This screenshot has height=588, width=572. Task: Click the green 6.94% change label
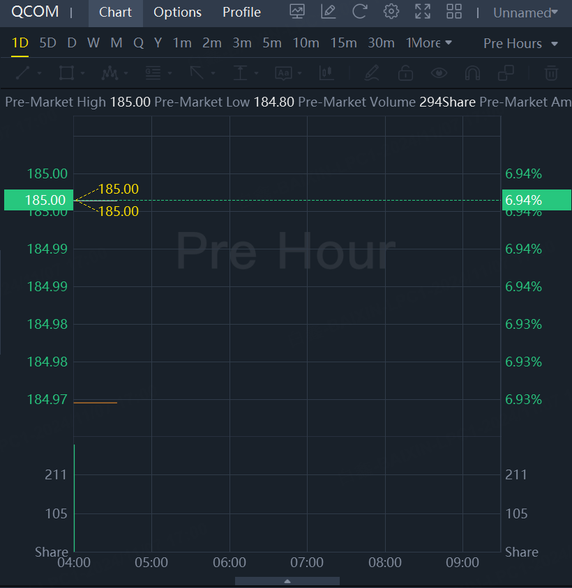pos(536,200)
